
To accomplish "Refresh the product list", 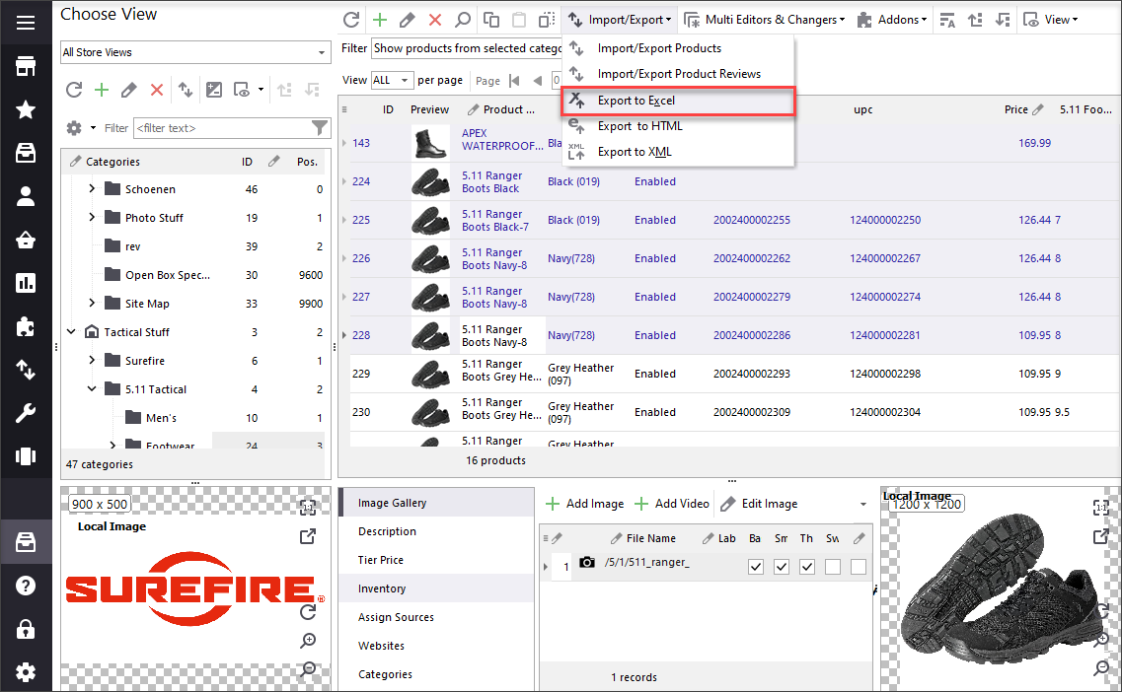I will tap(351, 20).
